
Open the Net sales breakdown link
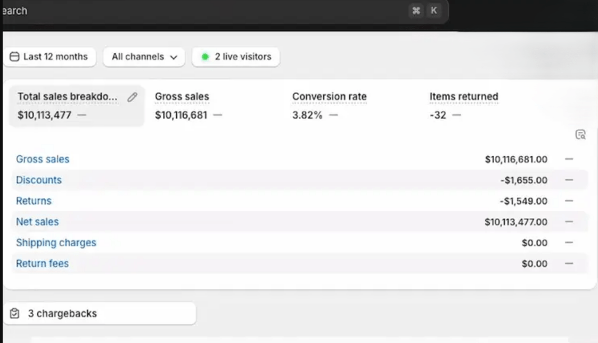pyautogui.click(x=37, y=222)
